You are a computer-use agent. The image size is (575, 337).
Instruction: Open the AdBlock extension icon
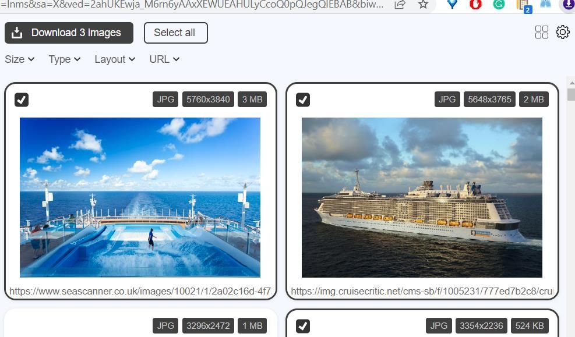tap(475, 5)
